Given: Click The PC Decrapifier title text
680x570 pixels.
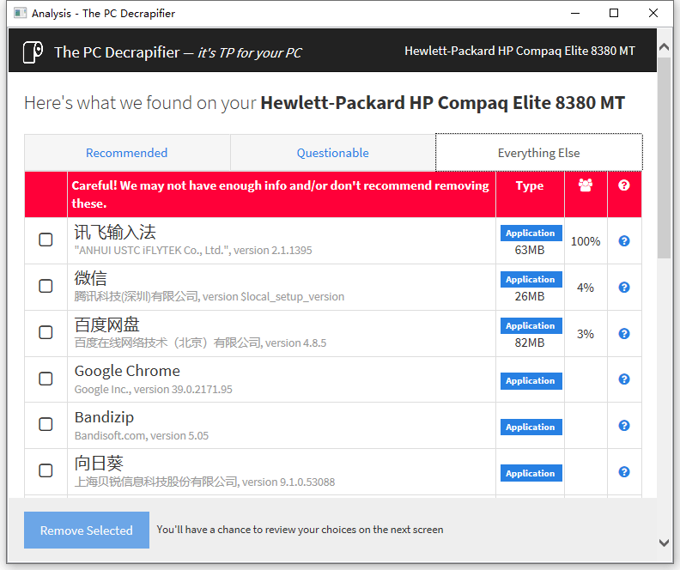Looking at the screenshot, I should (x=117, y=52).
